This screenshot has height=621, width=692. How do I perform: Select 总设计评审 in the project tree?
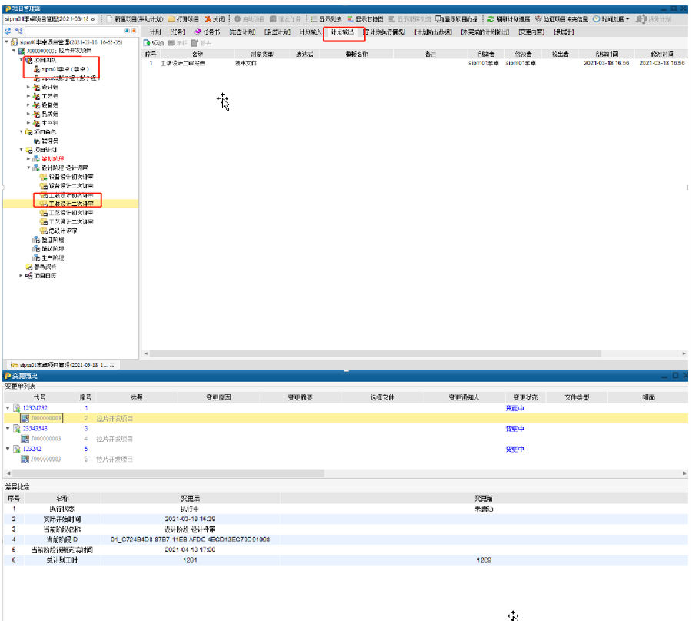(x=65, y=231)
